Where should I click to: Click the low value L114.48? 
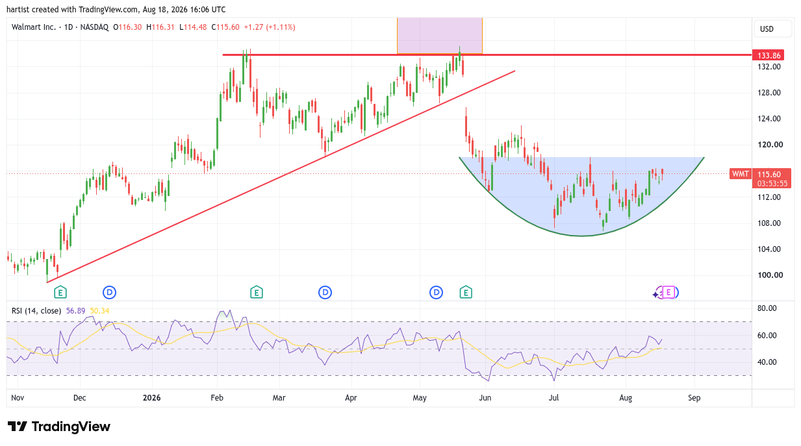pyautogui.click(x=192, y=27)
